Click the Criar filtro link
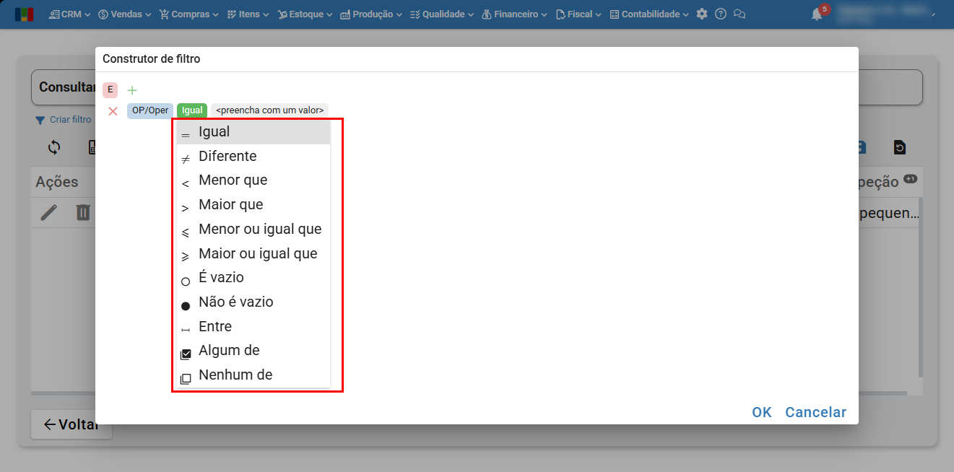954x472 pixels. tap(64, 120)
